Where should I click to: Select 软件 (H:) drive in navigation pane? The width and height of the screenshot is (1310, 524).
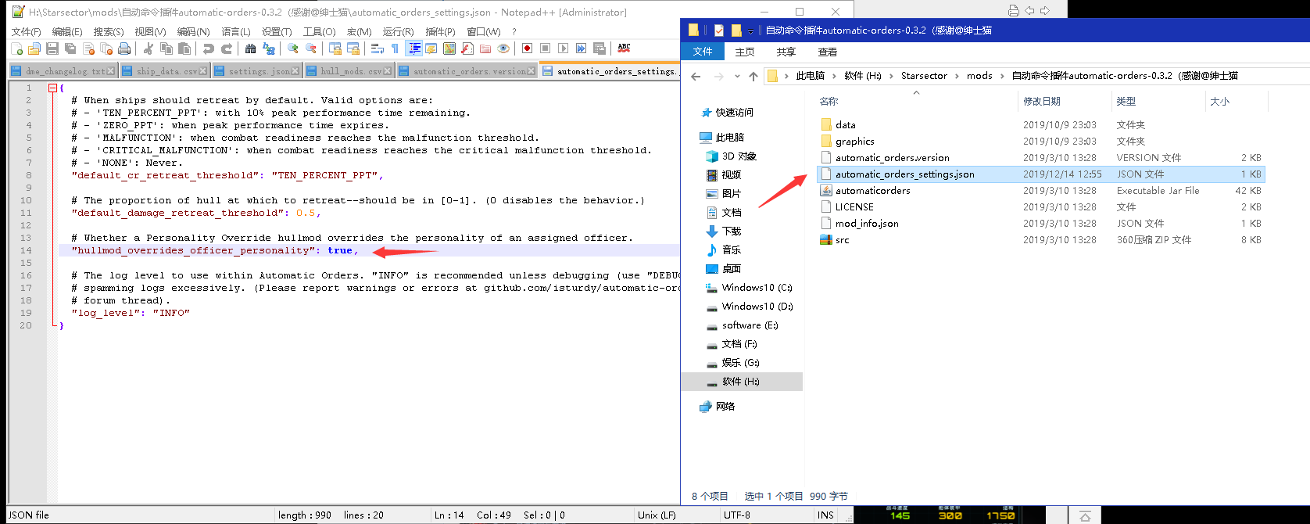pos(739,382)
